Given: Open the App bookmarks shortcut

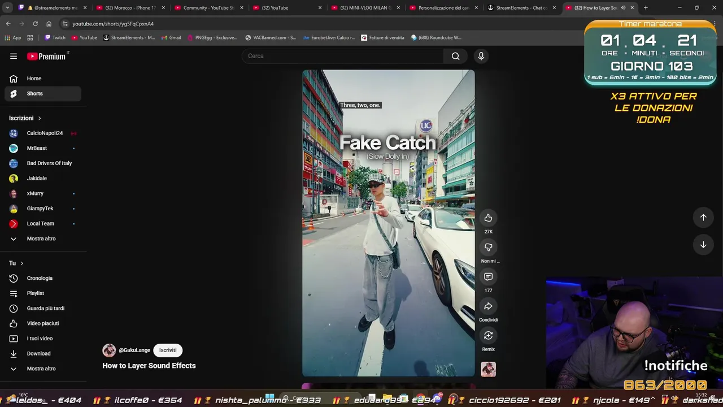Looking at the screenshot, I should 12,38.
